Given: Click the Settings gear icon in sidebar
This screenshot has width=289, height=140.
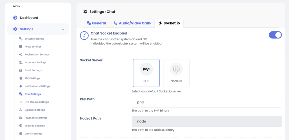Looking at the screenshot, I should coord(15,29).
